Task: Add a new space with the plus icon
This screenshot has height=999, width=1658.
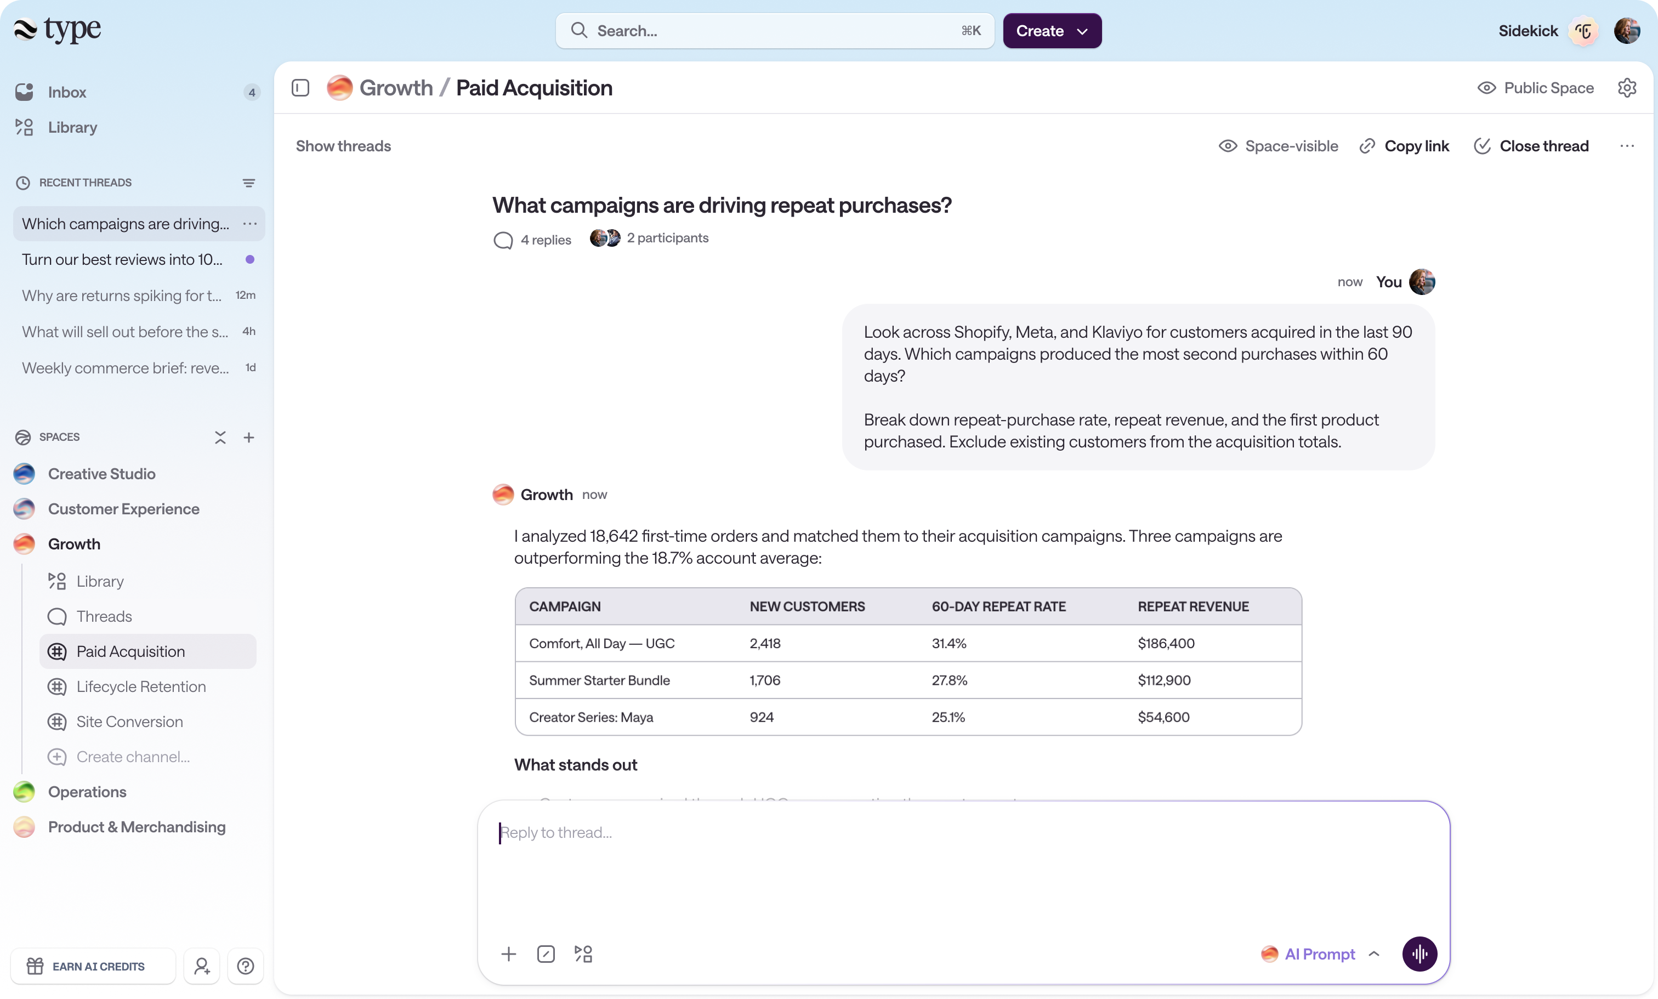Action: (249, 438)
